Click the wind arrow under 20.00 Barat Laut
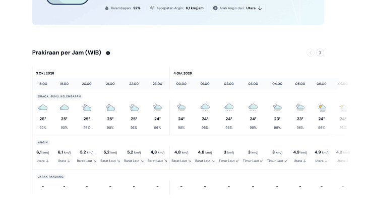The width and height of the screenshot is (366, 213). coord(95,161)
